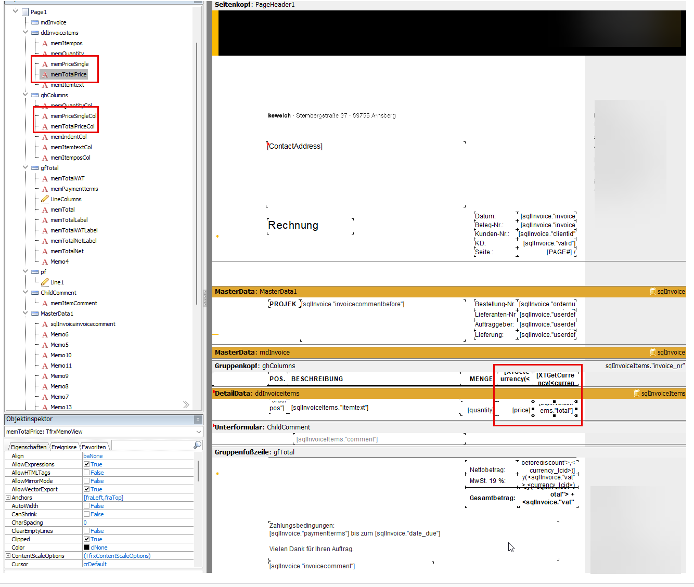
Task: Click into the property search field
Action: click(x=152, y=445)
